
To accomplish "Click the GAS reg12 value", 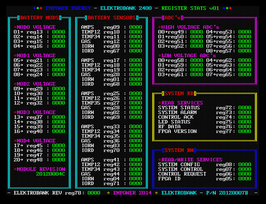I will (x=136, y=41).
